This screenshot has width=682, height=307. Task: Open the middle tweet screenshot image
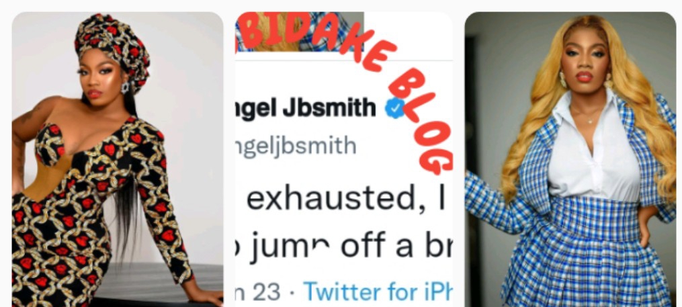pos(343,159)
